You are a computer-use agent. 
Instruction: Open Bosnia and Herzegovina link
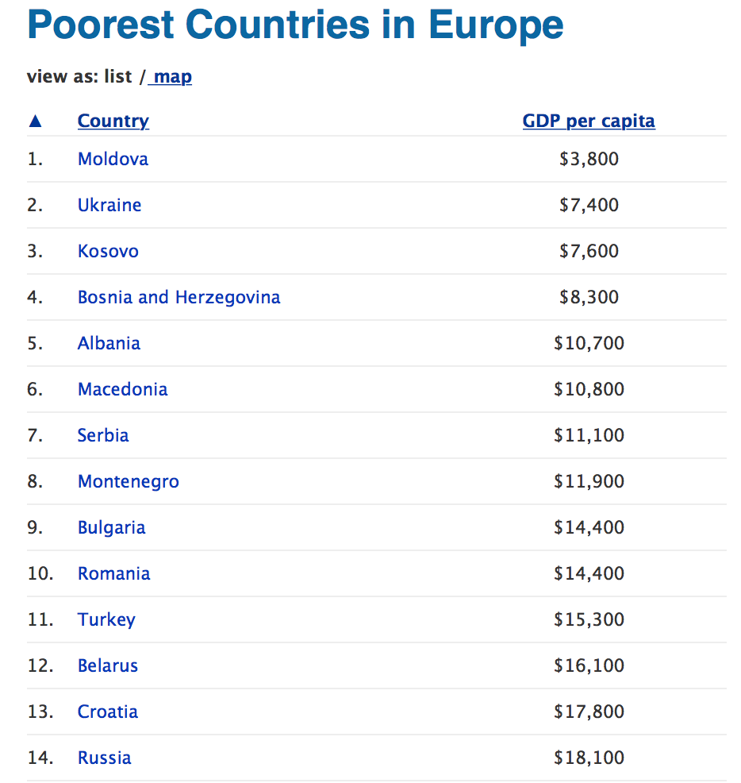(179, 298)
